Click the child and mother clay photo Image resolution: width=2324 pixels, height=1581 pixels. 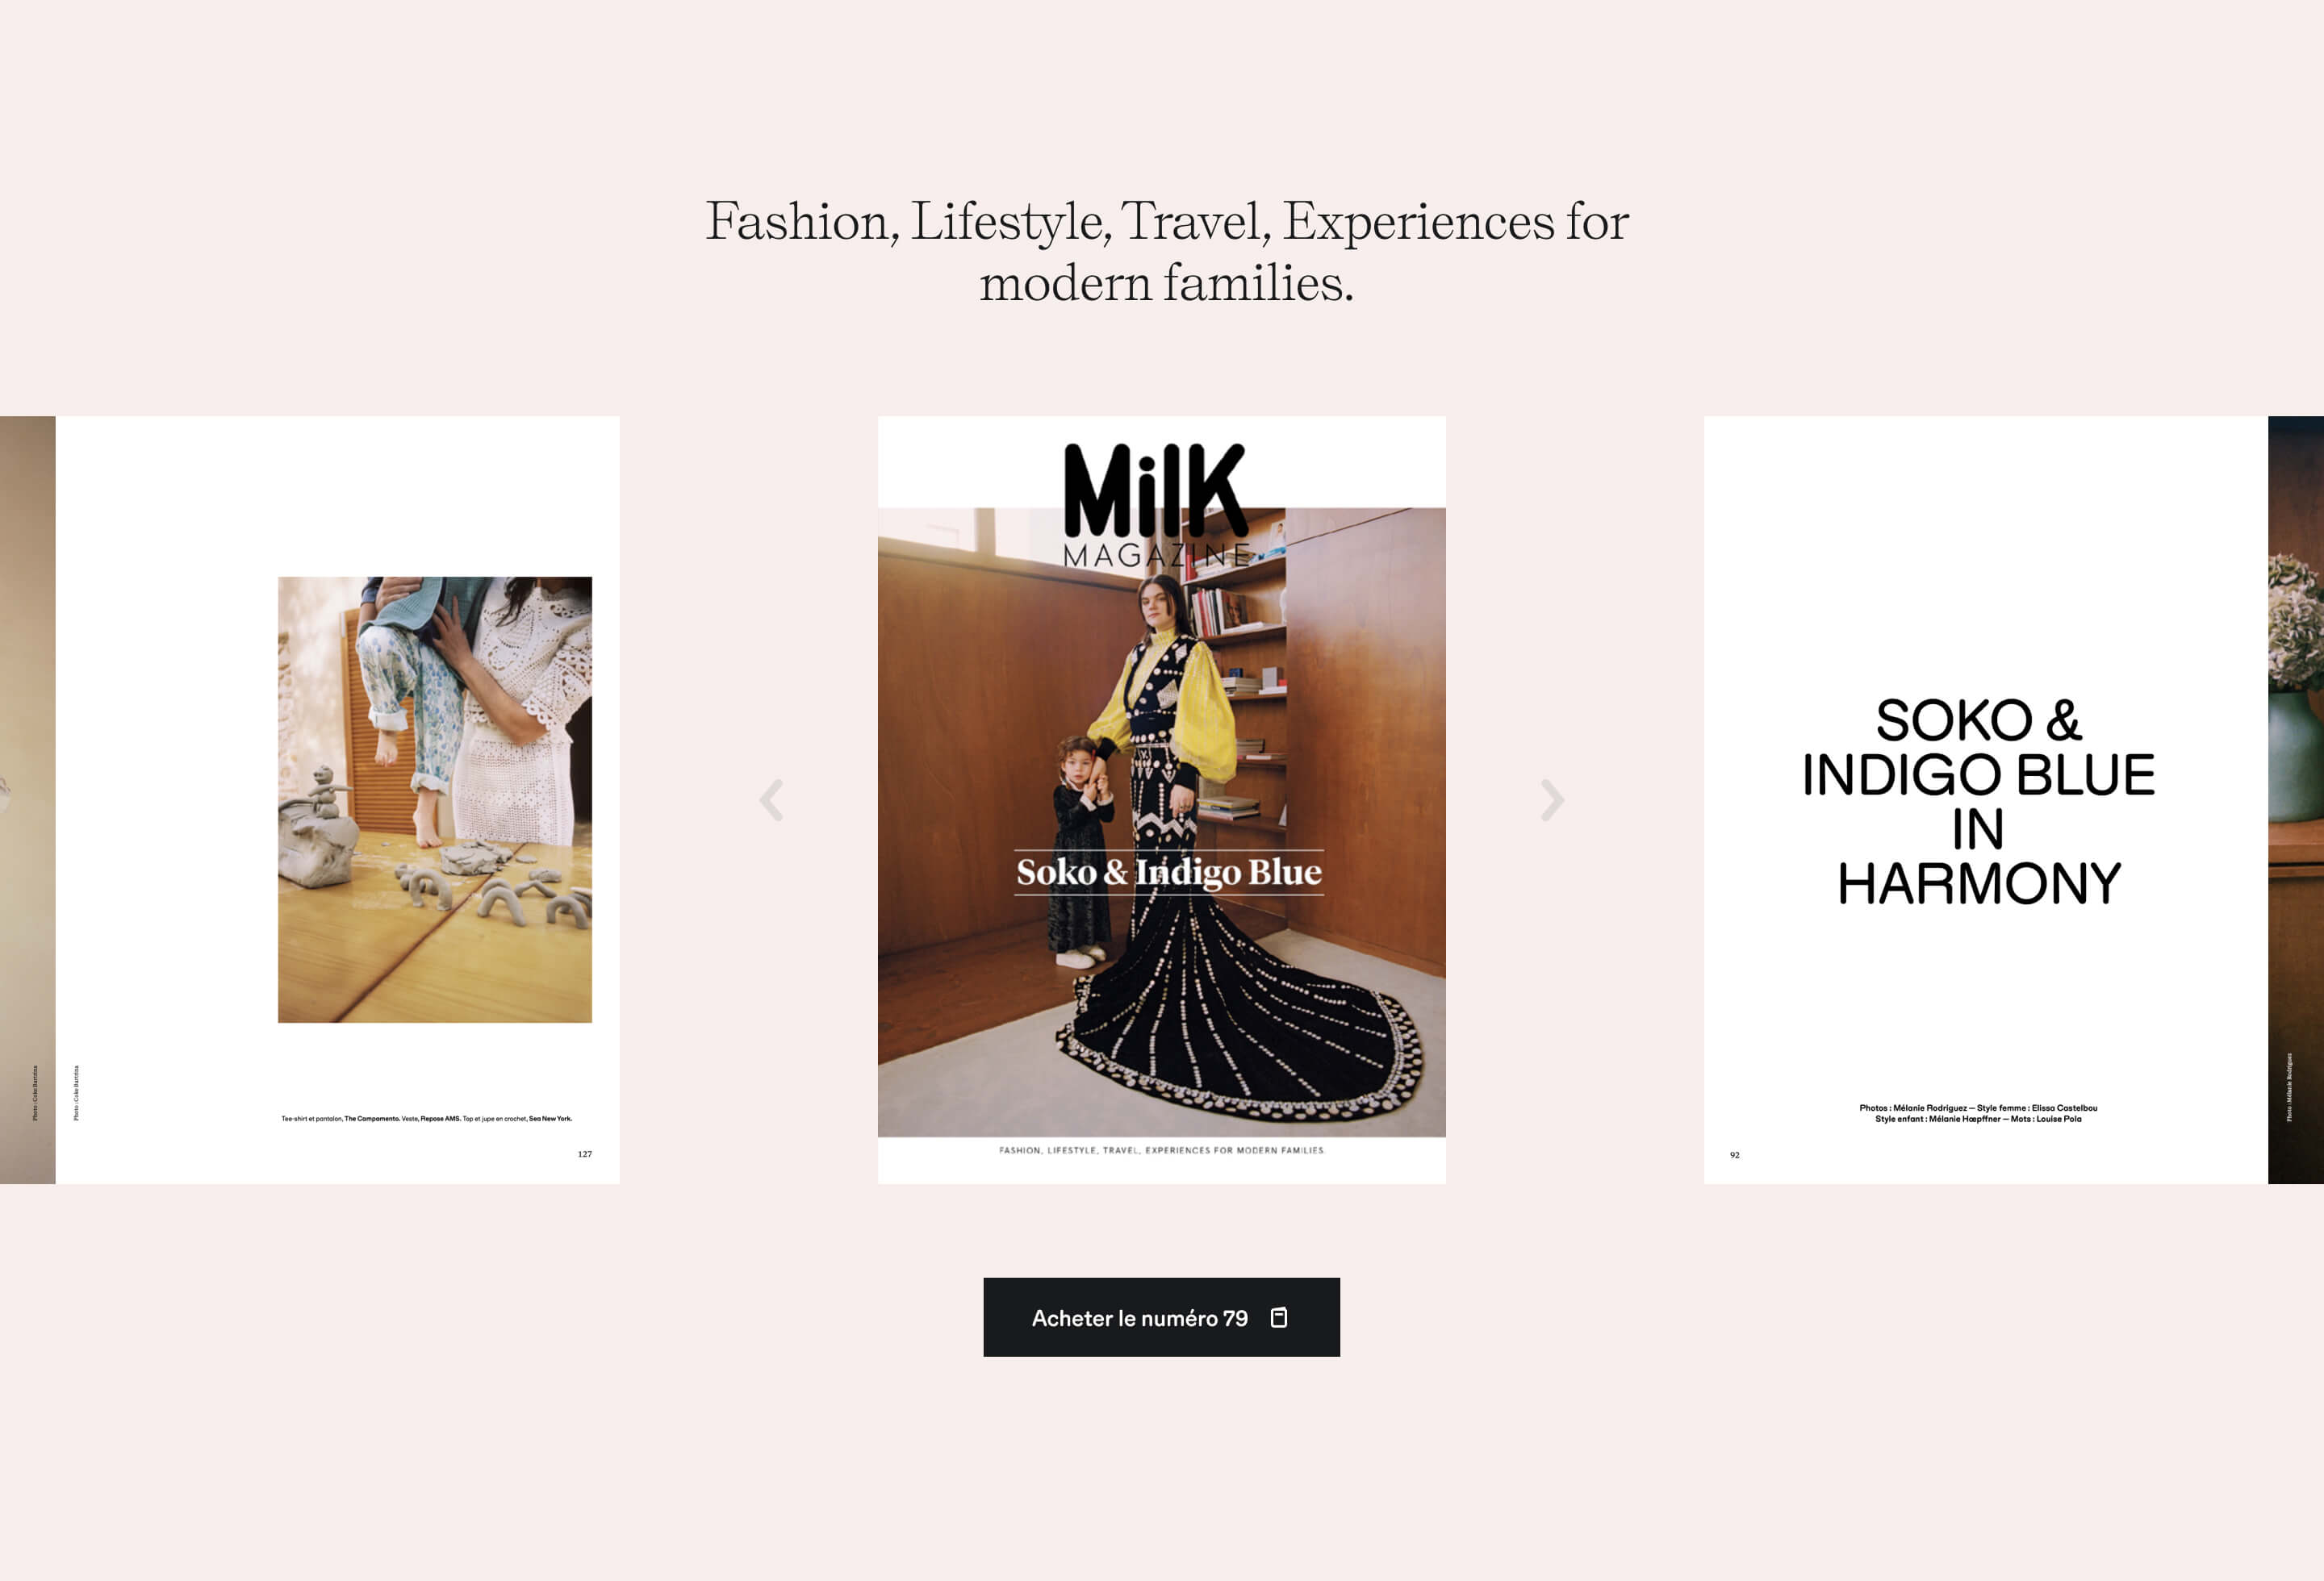434,799
